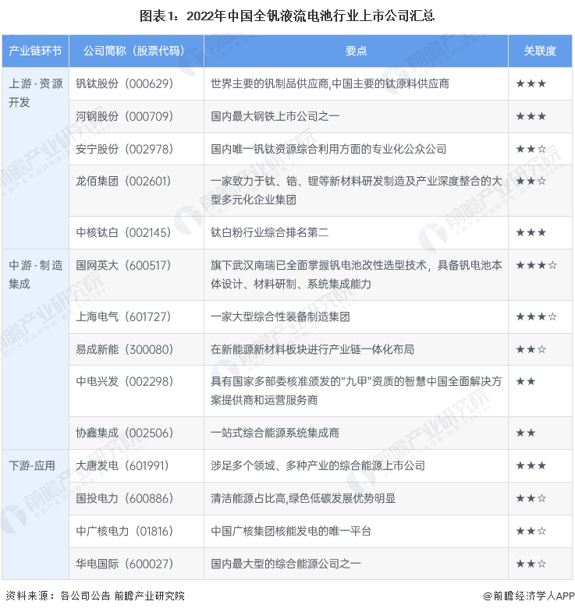The image size is (575, 612).
Task: Click the chart title 图表1：2022年中国全钒液流电池行业上市公司汇总
Action: 287,16
